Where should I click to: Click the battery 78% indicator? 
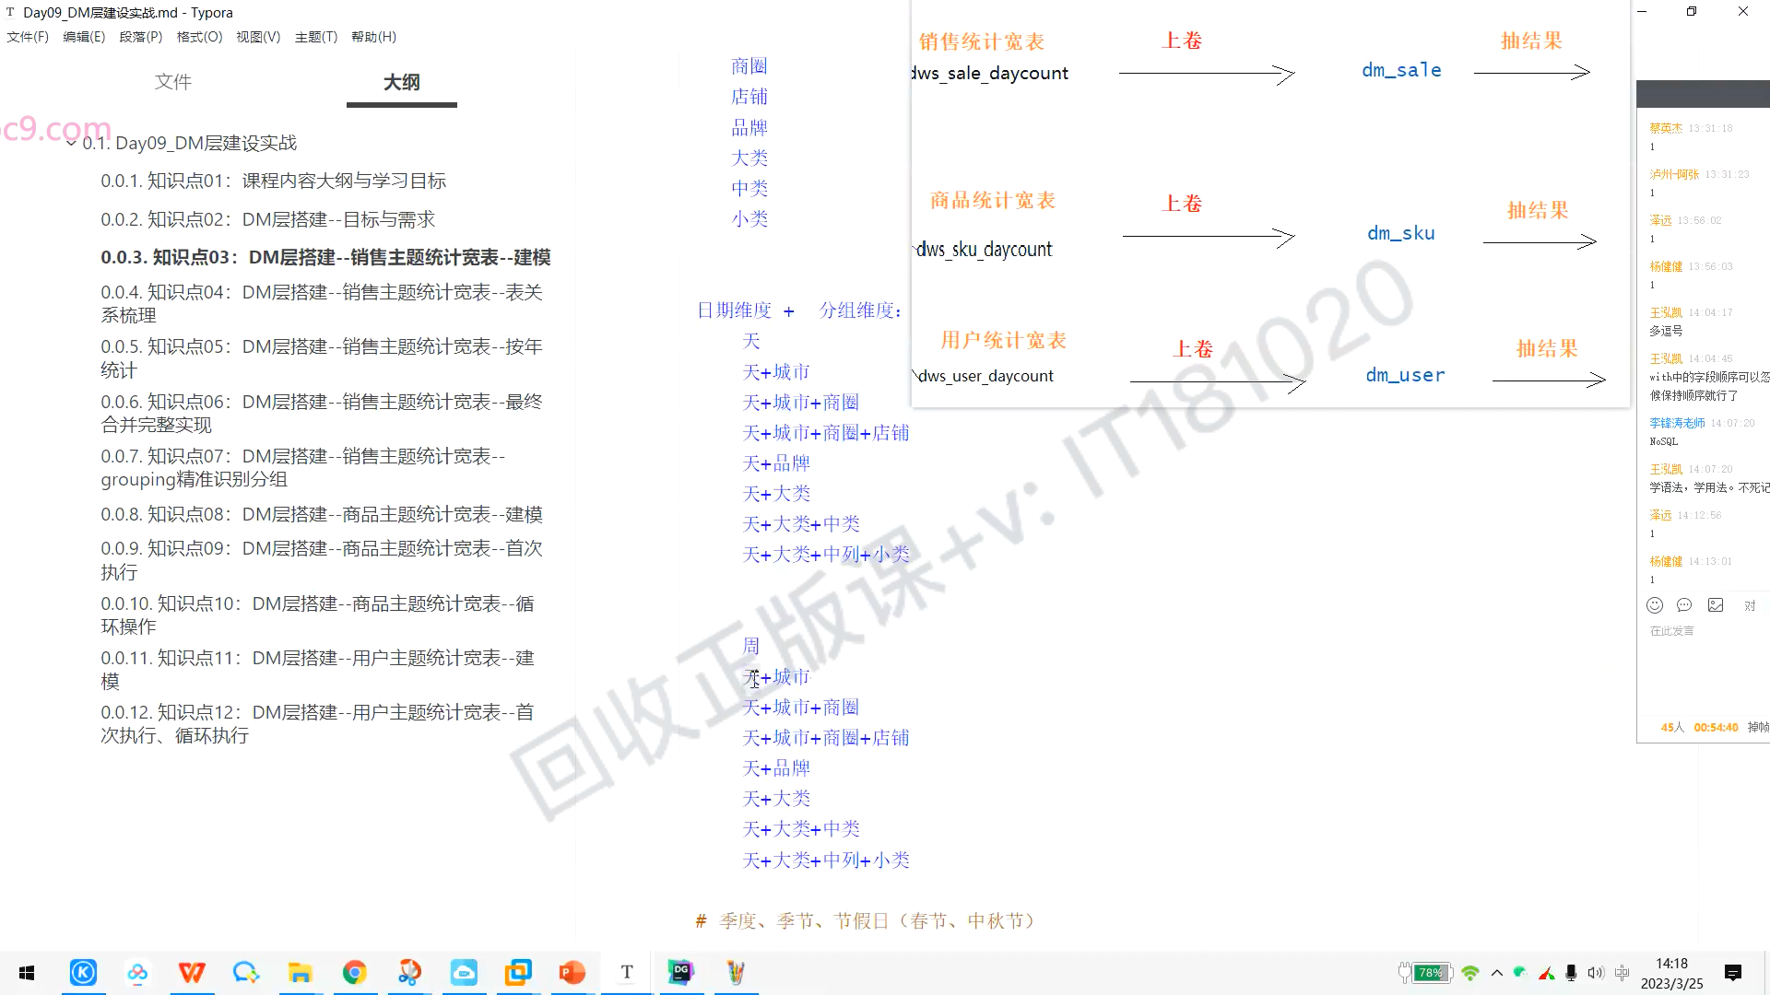[1430, 973]
